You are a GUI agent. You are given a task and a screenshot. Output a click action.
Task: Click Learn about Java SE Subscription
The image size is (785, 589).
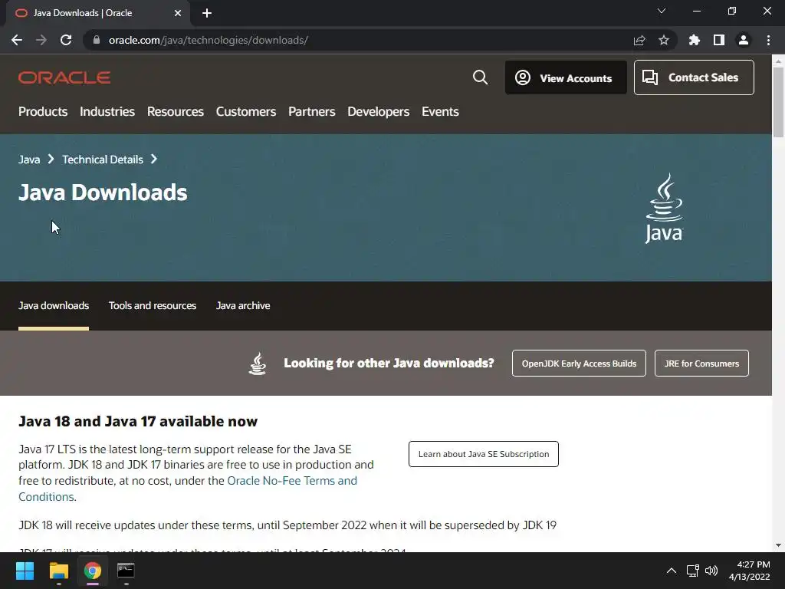pos(484,454)
